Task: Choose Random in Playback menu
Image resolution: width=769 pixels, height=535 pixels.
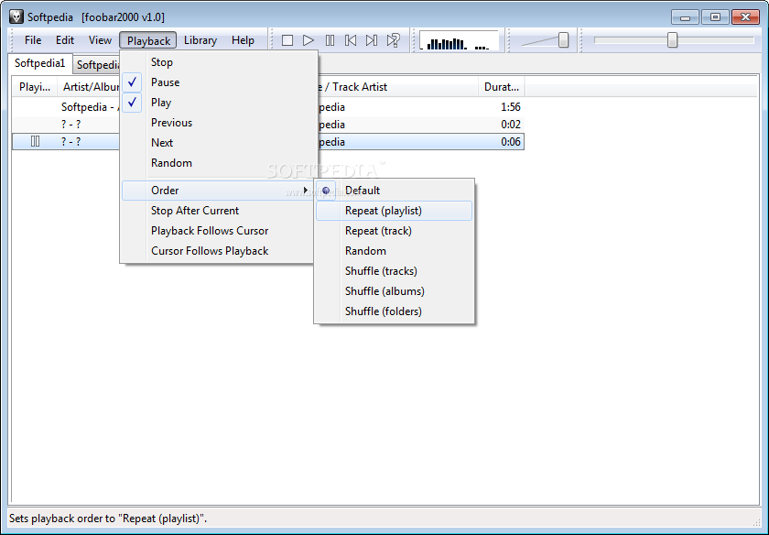Action: 218,162
